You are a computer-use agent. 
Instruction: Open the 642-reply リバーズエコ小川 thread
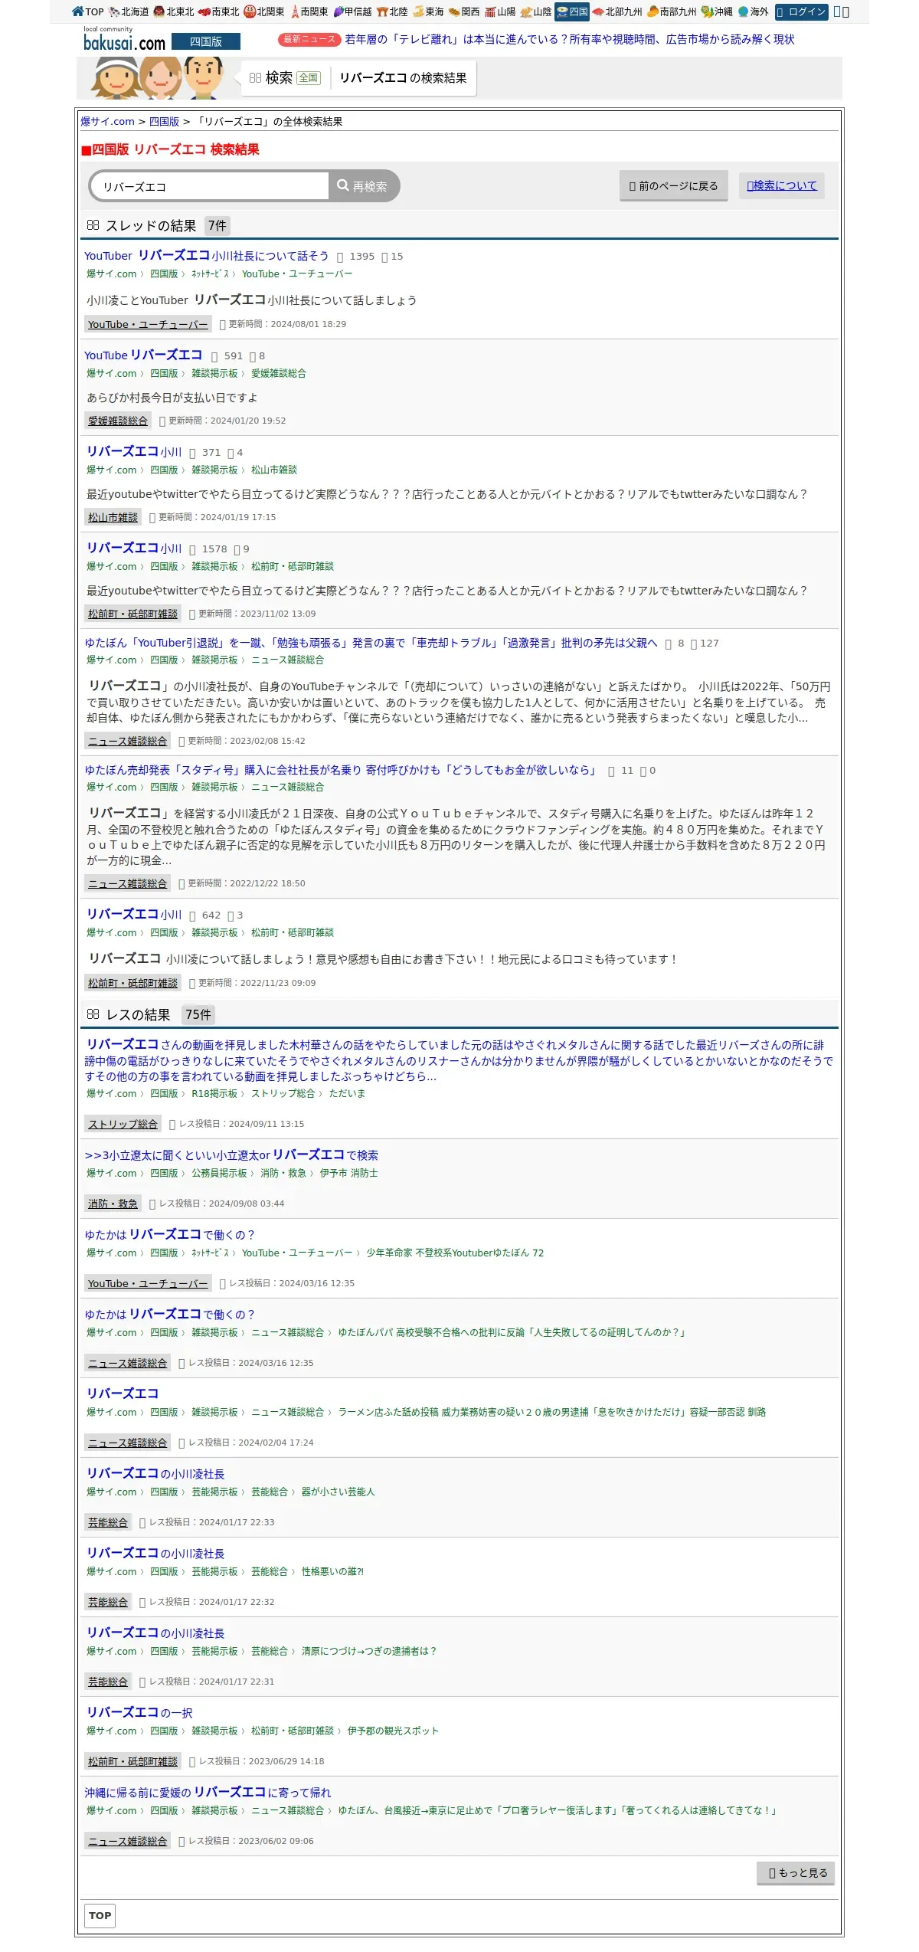tap(134, 914)
